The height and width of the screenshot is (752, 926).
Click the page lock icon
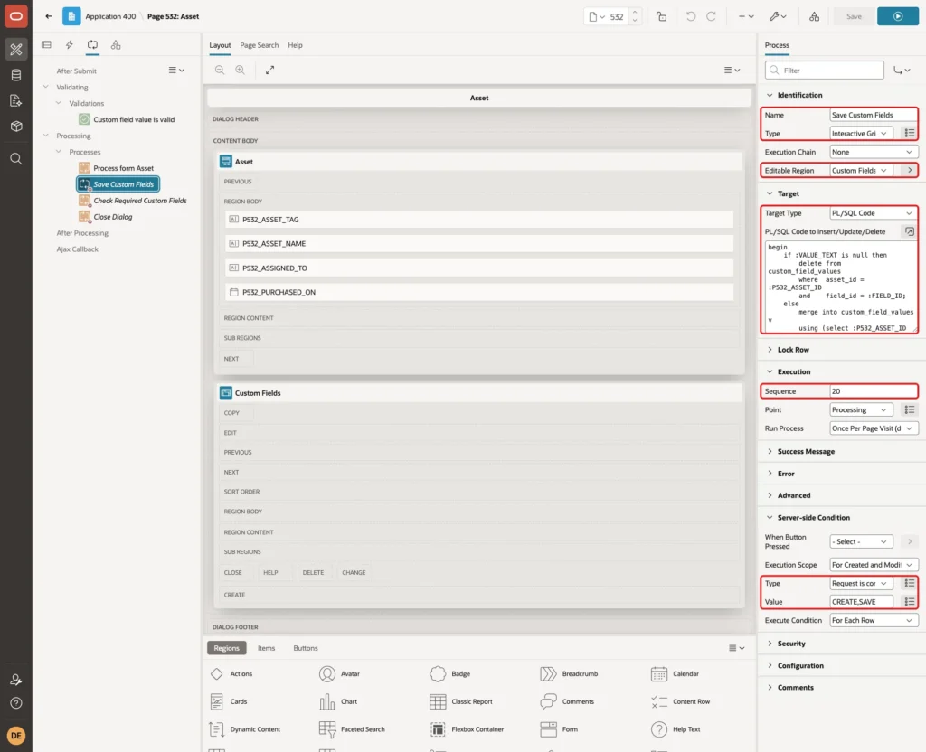[661, 16]
